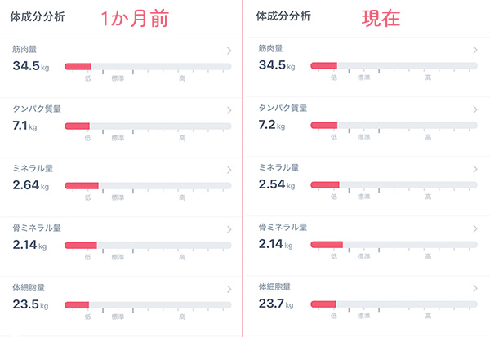Open タンパク質量 chevron in 1か月前 panel
The height and width of the screenshot is (337, 490).
pos(229,110)
